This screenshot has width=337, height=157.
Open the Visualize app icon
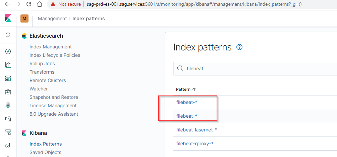tap(8, 65)
